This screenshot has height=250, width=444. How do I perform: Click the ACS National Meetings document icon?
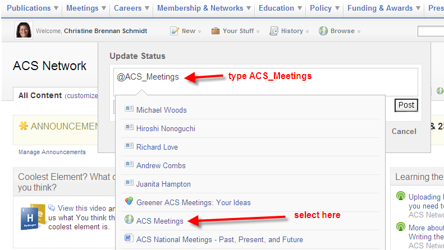point(129,239)
